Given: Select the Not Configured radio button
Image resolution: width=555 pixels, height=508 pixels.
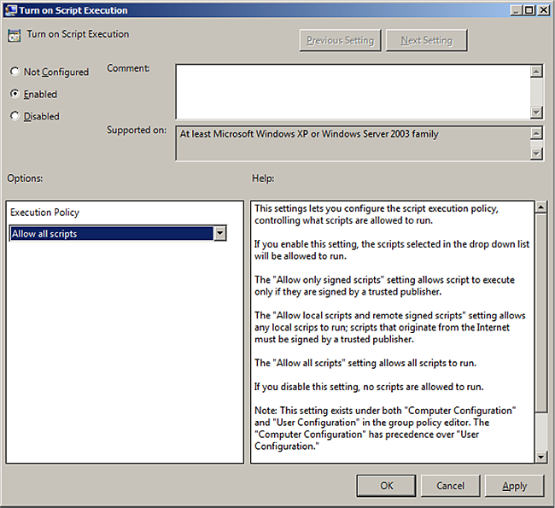Looking at the screenshot, I should pos(15,73).
